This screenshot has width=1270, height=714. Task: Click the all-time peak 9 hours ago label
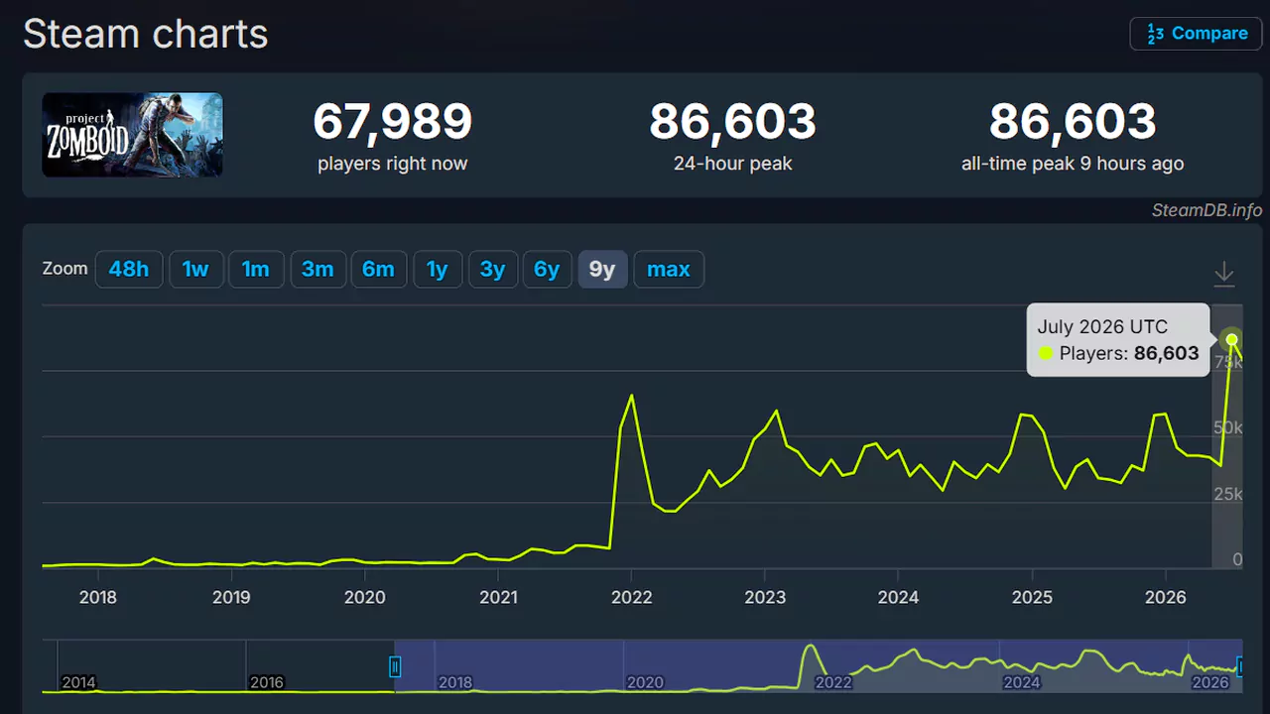(1073, 164)
